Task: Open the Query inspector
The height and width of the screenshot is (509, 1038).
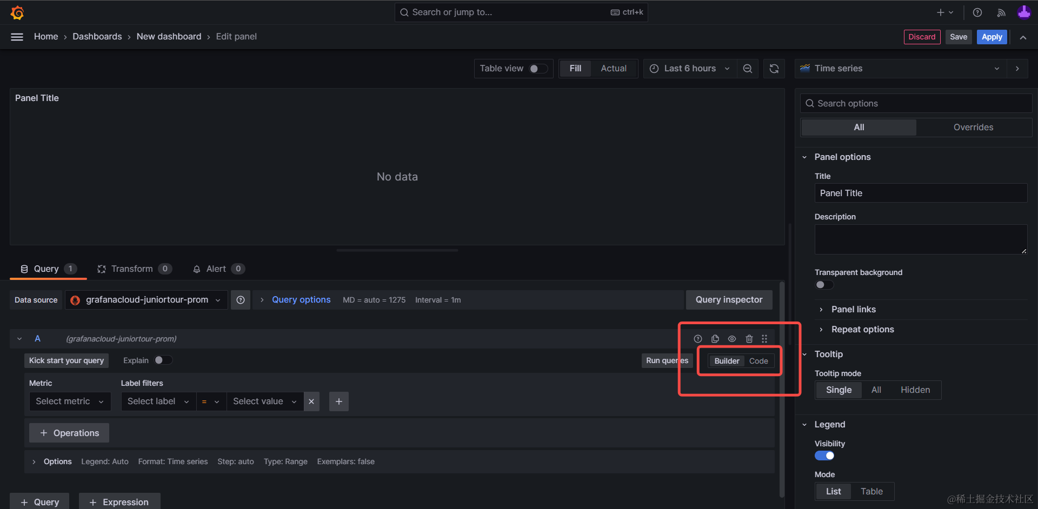Action: (x=729, y=300)
